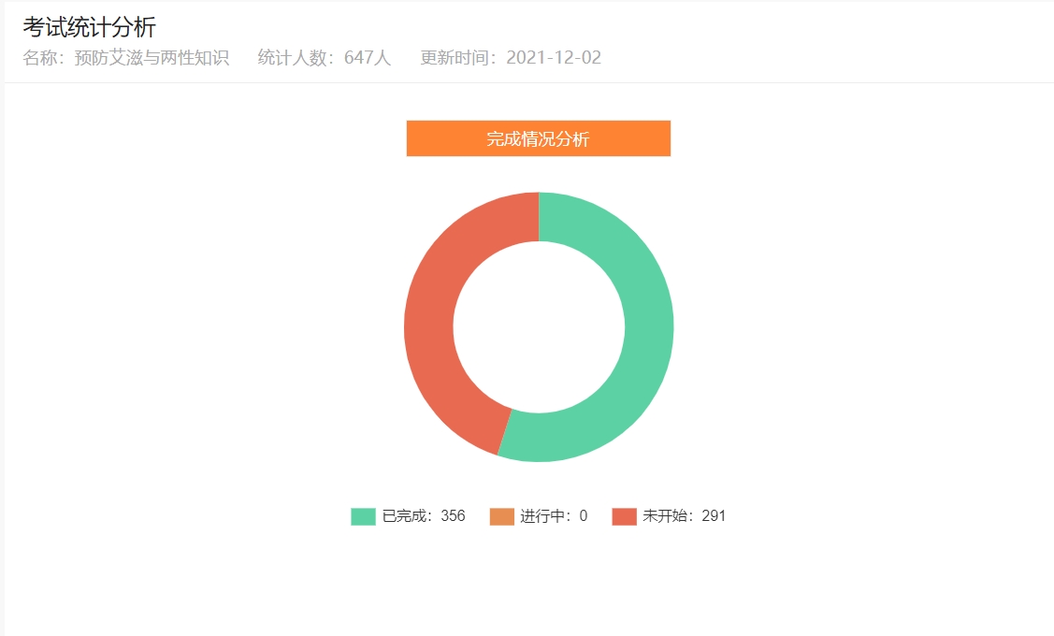The width and height of the screenshot is (1054, 636).
Task: Click the 647人 participant count
Action: [368, 58]
